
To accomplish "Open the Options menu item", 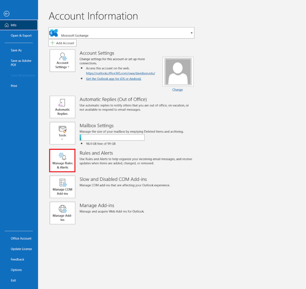I will click(16, 270).
